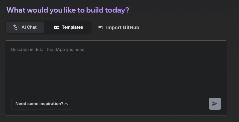The width and height of the screenshot is (239, 122).
Task: Expand the Need some inspiration? menu
Action: click(x=42, y=104)
